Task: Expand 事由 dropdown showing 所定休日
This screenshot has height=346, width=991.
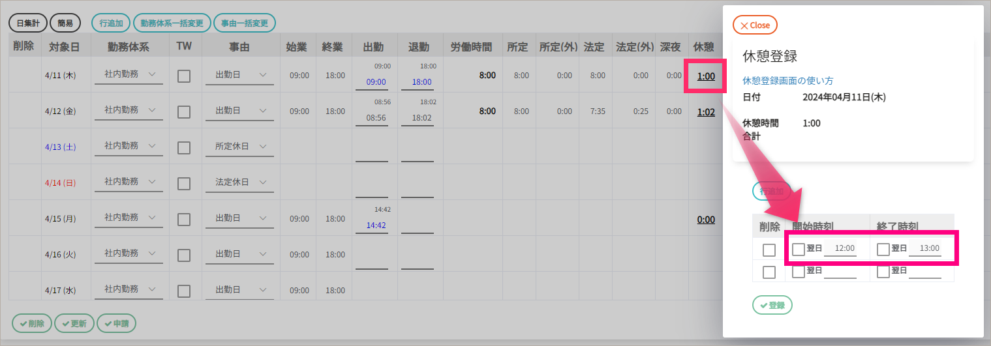Action: pyautogui.click(x=240, y=147)
